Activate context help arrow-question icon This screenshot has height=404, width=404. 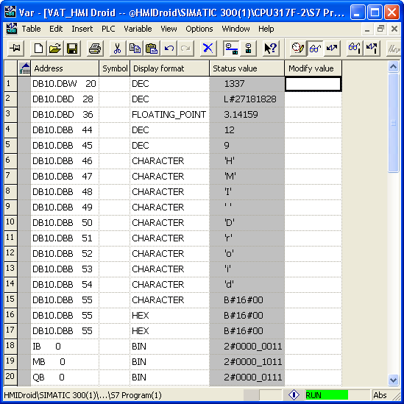tap(271, 48)
